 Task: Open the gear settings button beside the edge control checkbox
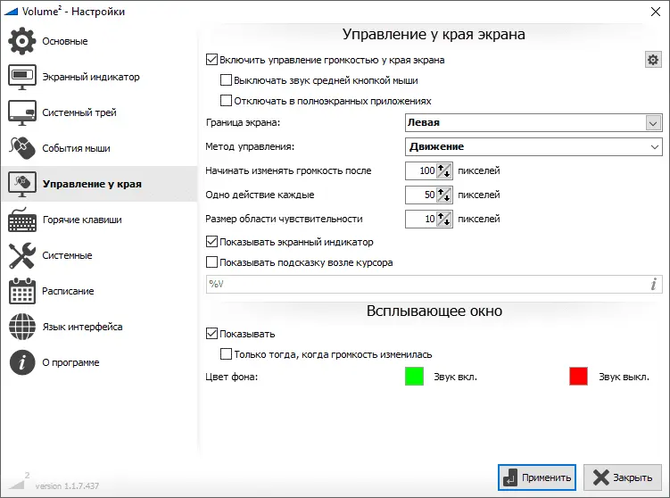(x=653, y=60)
